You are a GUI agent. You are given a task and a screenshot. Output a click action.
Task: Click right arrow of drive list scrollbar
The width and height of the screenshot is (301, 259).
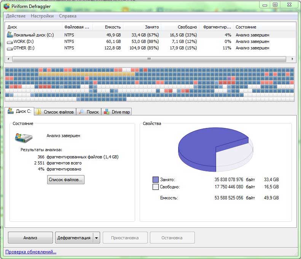[x=292, y=59]
